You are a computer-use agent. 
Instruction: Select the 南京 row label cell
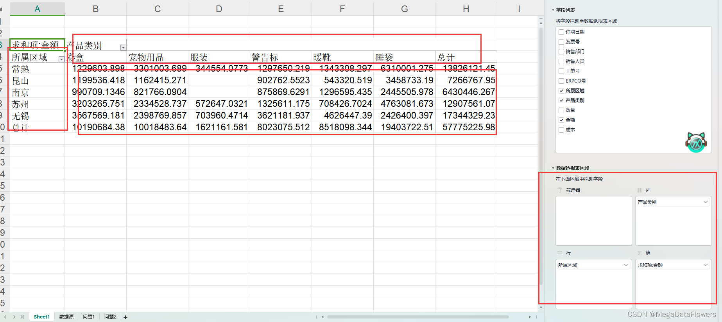coord(38,92)
